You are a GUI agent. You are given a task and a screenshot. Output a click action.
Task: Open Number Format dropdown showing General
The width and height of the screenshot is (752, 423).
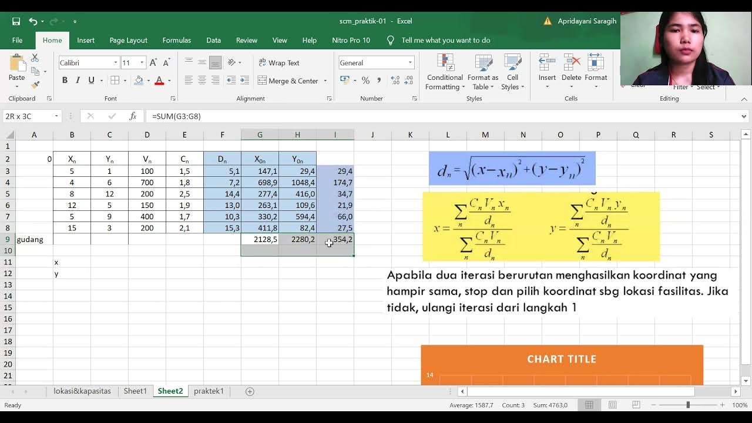(410, 63)
